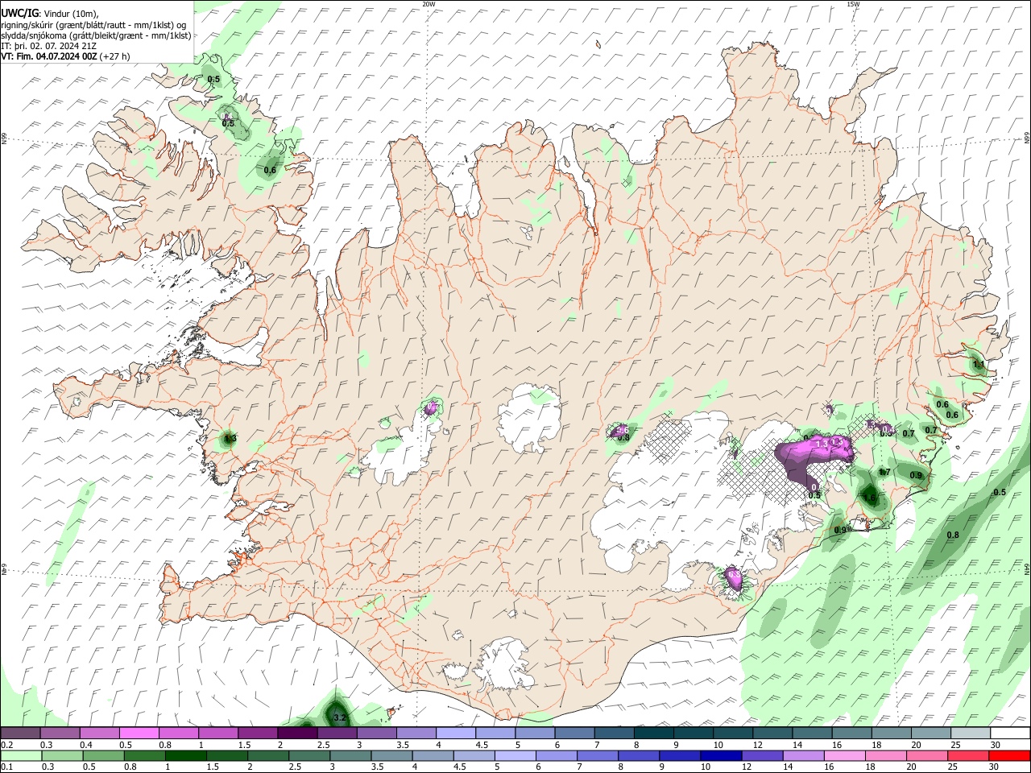Viewport: 1031px width, 773px height.
Task: Pick the darkest purple 2 mm snow swatch
Action: [297, 734]
